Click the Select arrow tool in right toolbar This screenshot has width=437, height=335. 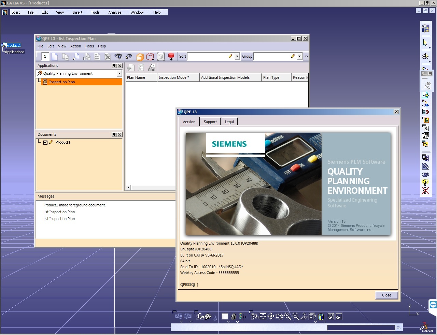point(425,42)
